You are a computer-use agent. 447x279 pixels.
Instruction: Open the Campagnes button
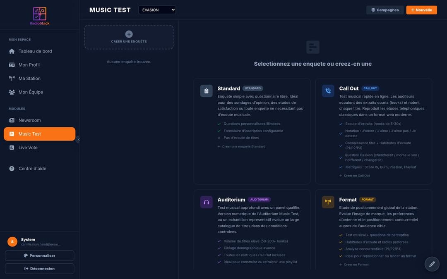(385, 10)
